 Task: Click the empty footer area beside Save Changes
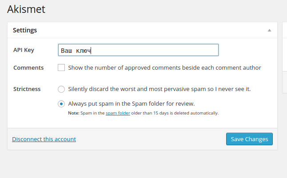[151, 139]
